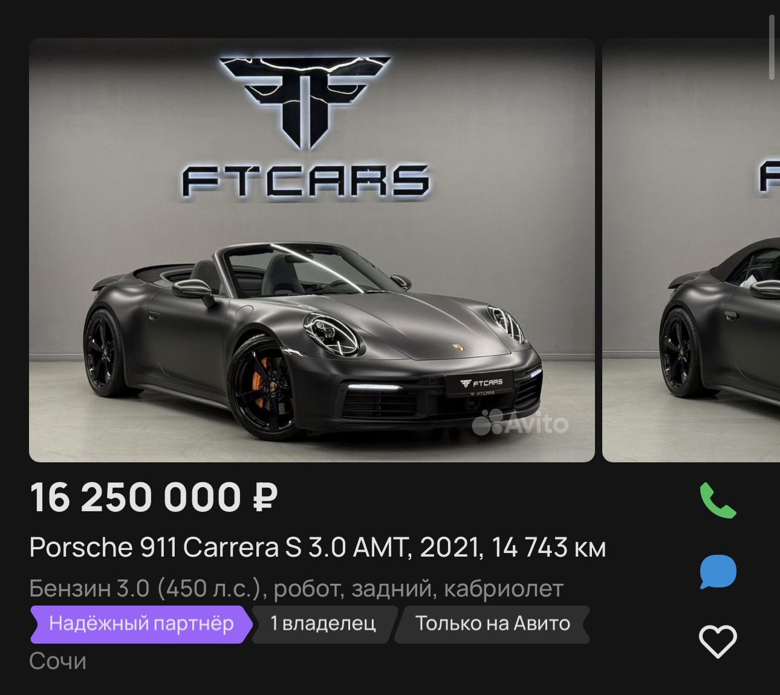This screenshot has height=695, width=780.
Task: Open the Porsche 911 Carrera S listing title
Action: pyautogui.click(x=317, y=548)
